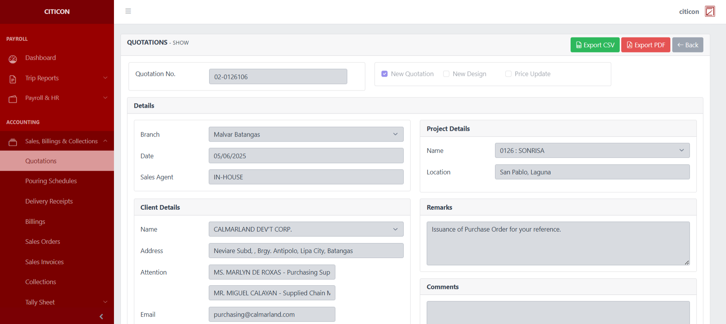Click the Back button
This screenshot has width=726, height=324.
(687, 45)
